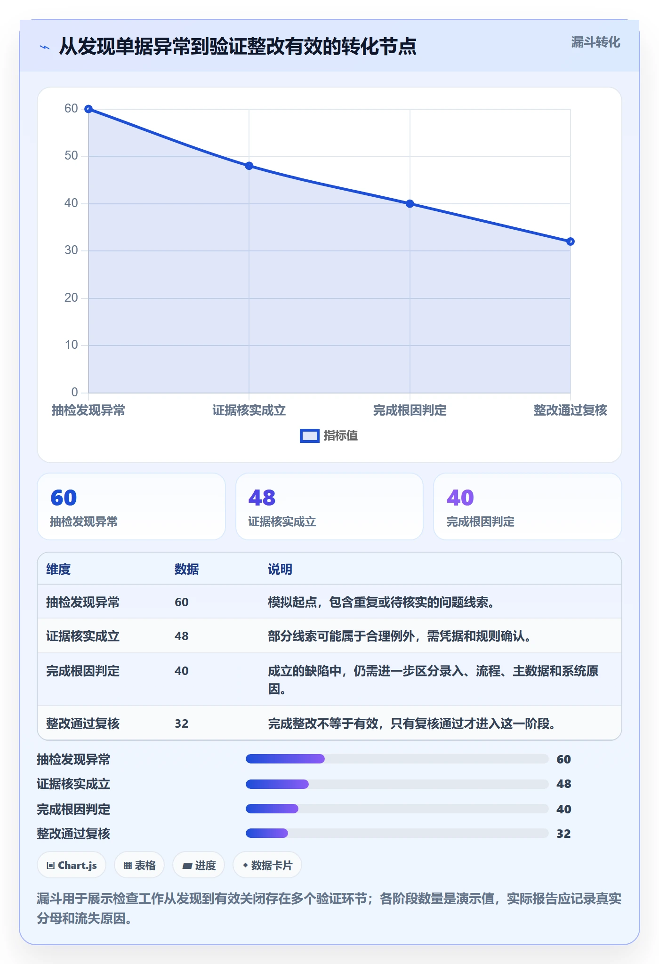
Task: Click the data point at 整改通过复核 on the line
Action: coord(570,241)
